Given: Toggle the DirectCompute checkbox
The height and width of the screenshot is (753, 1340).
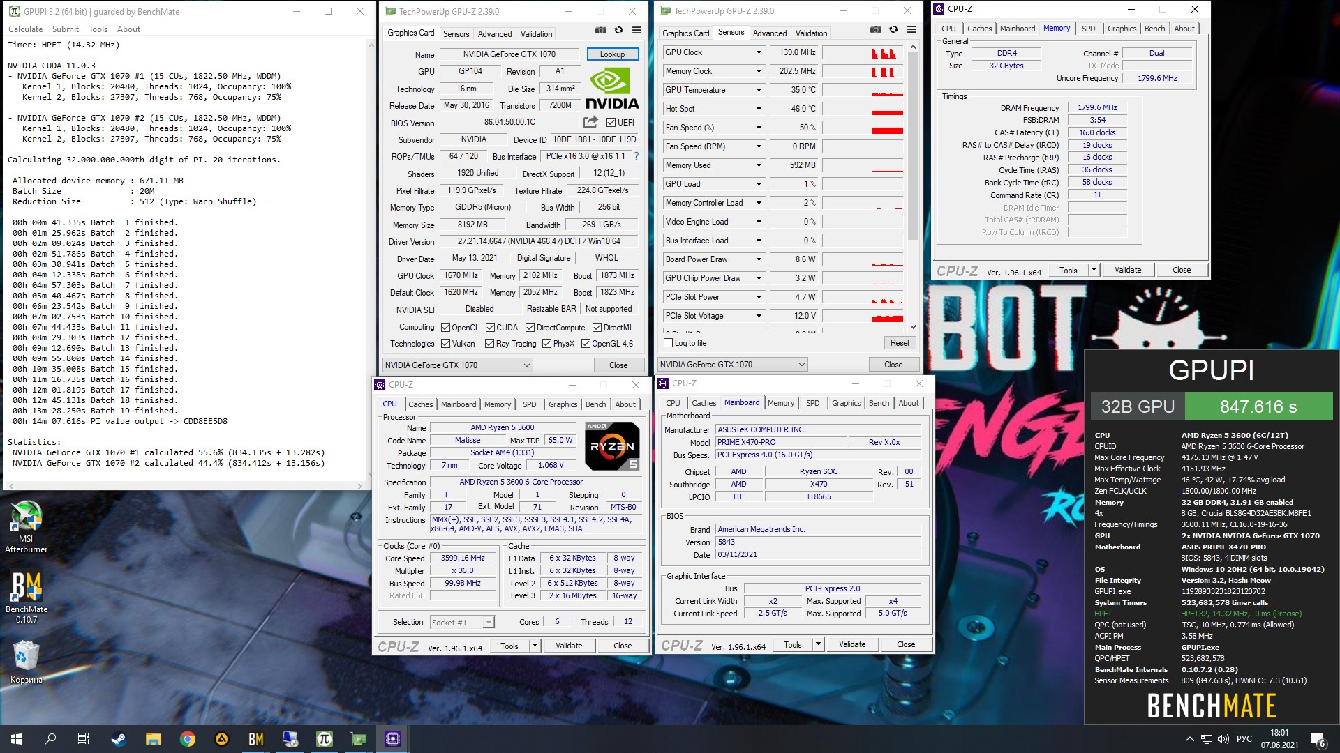Looking at the screenshot, I should 530,327.
